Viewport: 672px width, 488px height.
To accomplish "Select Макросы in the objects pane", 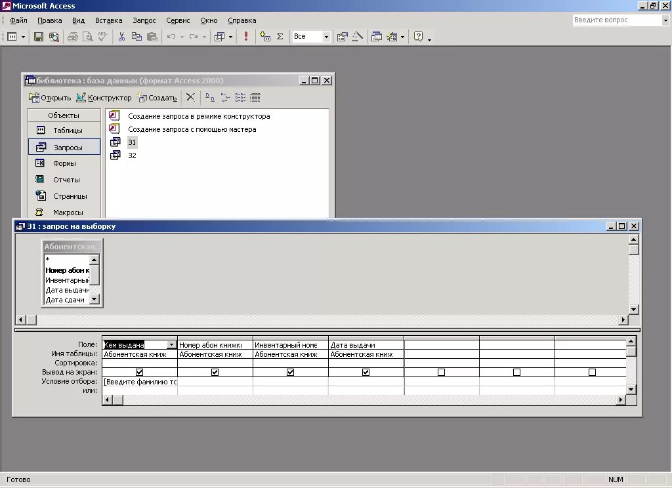I will (x=64, y=212).
